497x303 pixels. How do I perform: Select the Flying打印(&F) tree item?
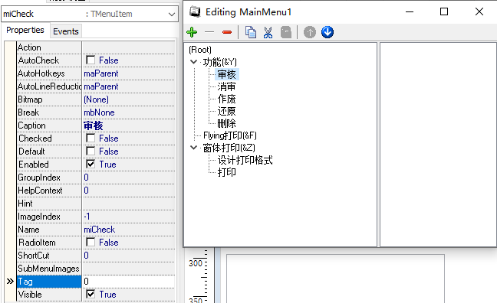point(230,135)
